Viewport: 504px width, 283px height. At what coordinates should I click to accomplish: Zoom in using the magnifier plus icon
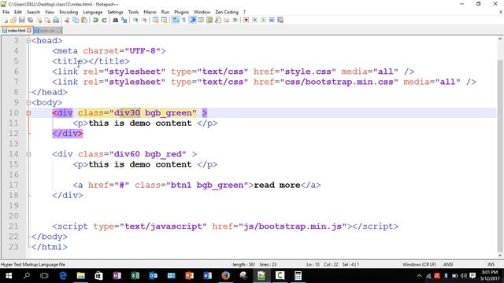click(135, 20)
